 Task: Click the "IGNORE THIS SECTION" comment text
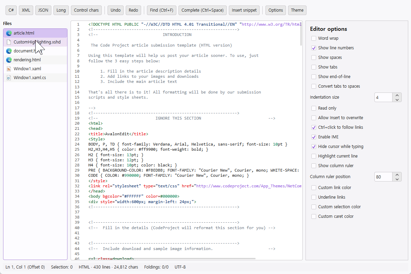click(x=178, y=118)
